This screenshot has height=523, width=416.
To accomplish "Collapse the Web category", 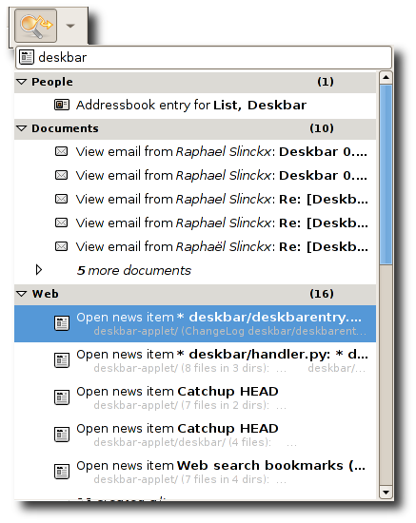I will pos(22,294).
